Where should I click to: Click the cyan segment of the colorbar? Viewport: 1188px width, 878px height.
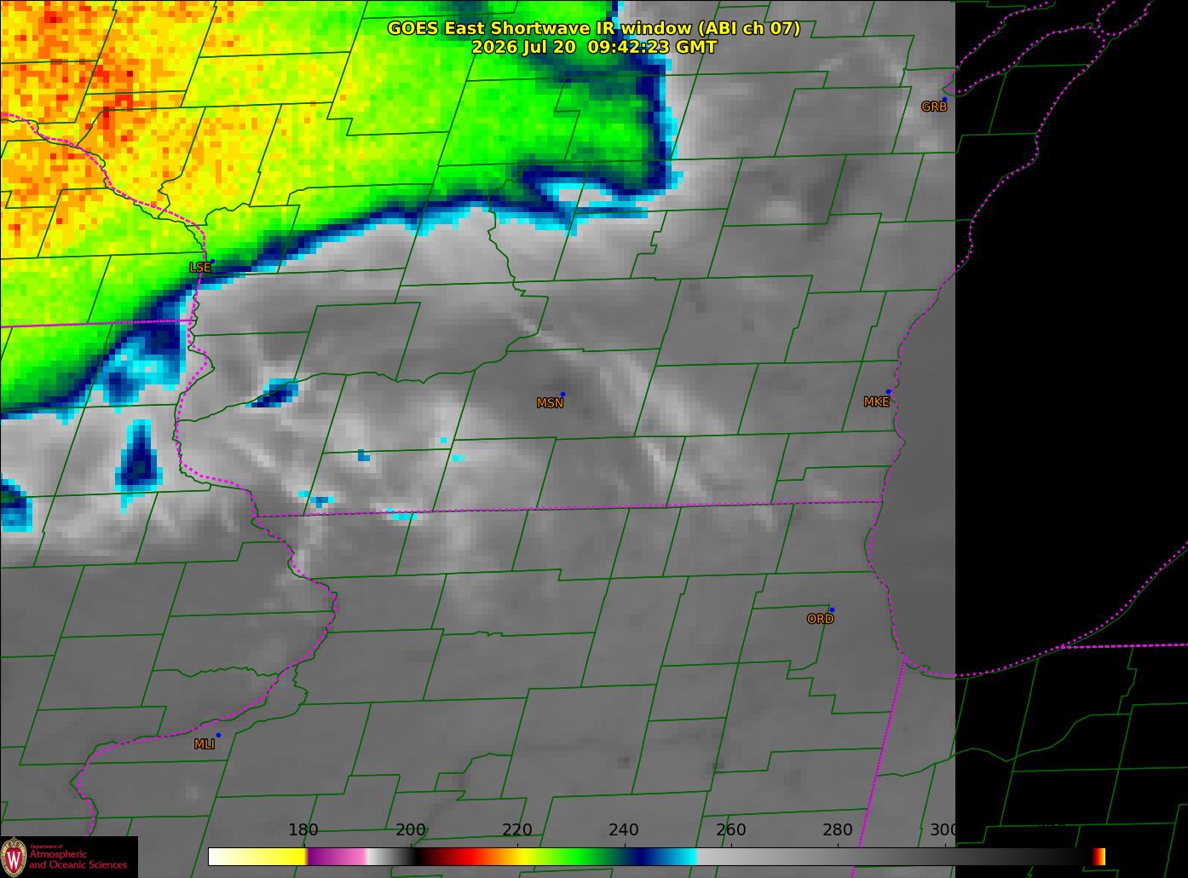pyautogui.click(x=678, y=857)
